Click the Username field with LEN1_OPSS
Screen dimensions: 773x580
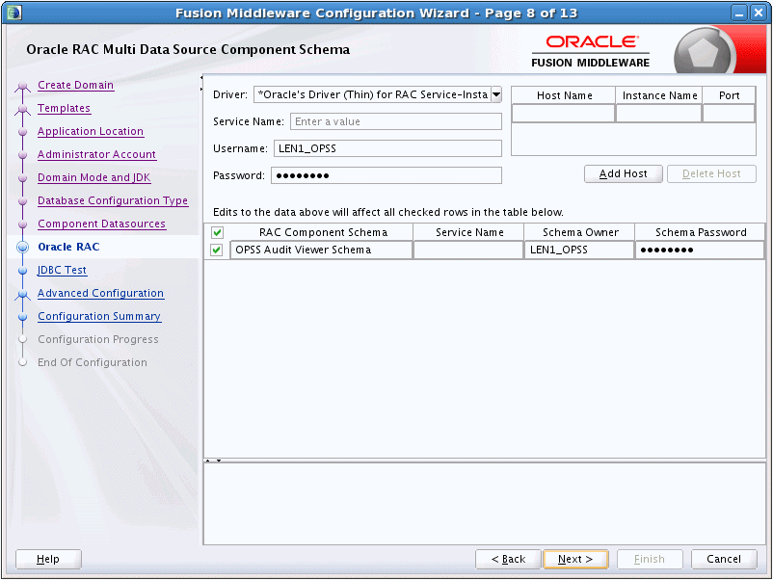[387, 148]
